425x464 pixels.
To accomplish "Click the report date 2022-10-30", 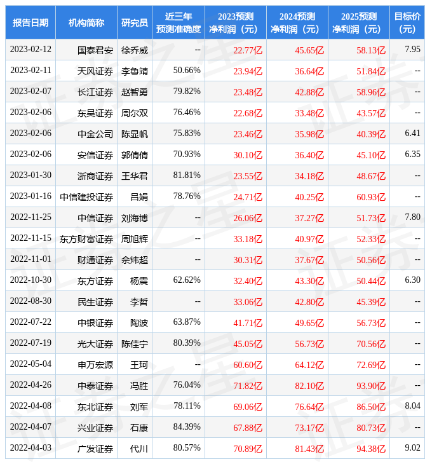I will 30,280.
